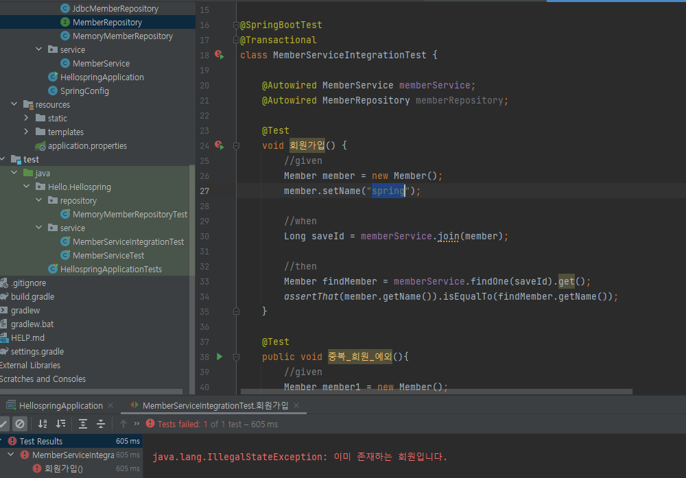Click the IllegalStateException error message text
686x478 pixels.
pyautogui.click(x=300, y=457)
